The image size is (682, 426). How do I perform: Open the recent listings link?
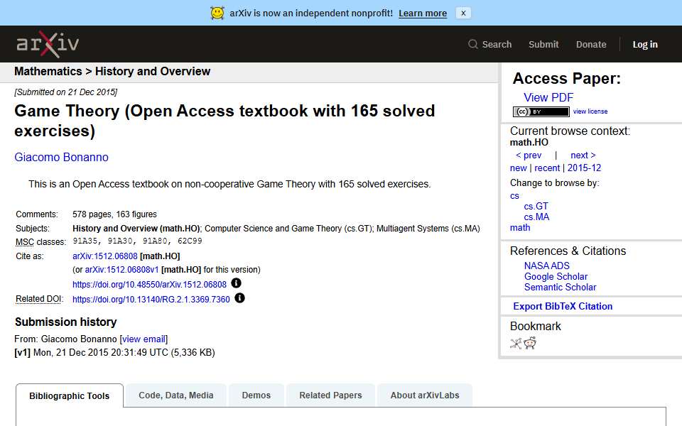pyautogui.click(x=547, y=168)
